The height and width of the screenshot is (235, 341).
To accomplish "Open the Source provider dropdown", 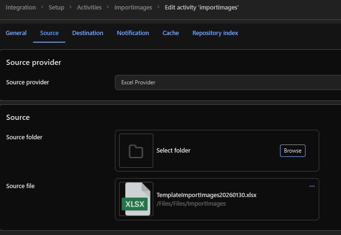I will tap(227, 82).
